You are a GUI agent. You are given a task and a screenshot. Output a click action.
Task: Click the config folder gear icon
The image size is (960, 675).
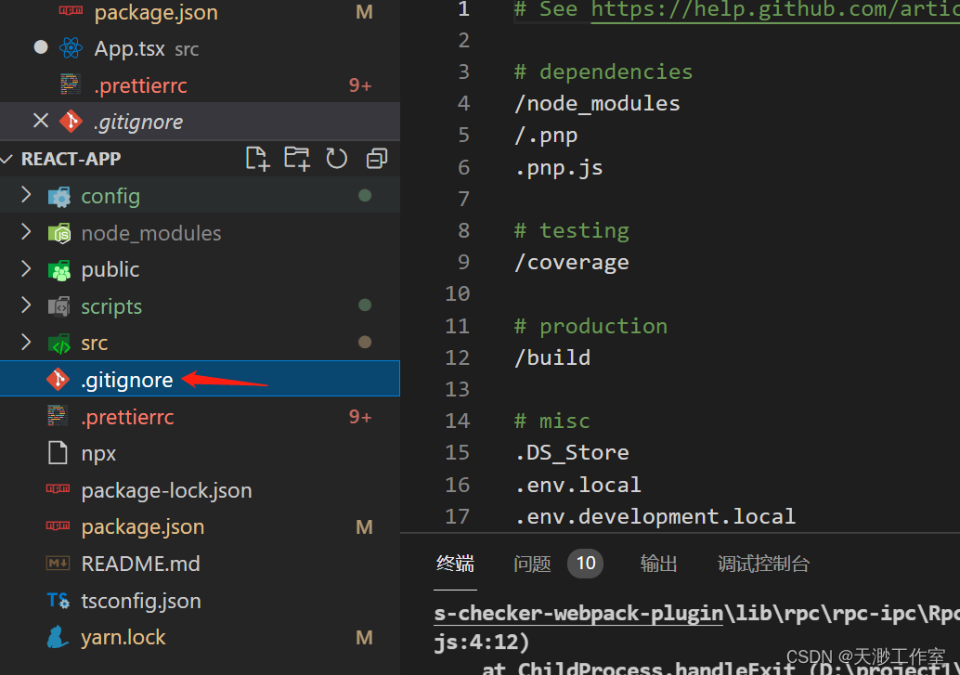coord(59,197)
